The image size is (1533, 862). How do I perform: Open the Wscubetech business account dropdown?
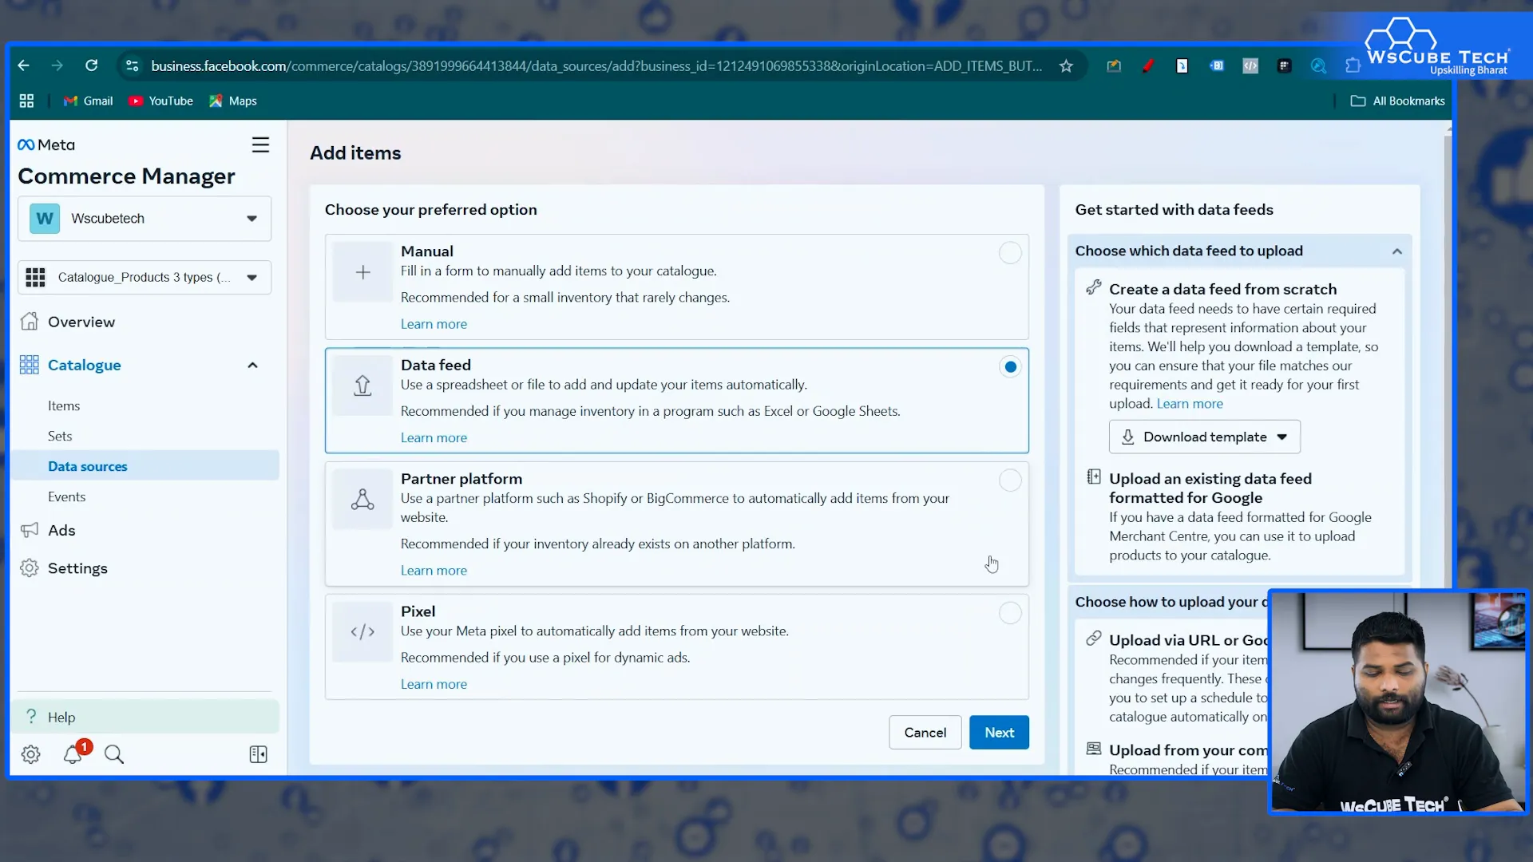tap(145, 219)
